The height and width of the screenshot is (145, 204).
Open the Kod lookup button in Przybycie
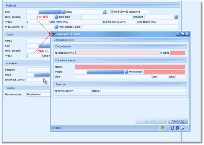[64, 12]
